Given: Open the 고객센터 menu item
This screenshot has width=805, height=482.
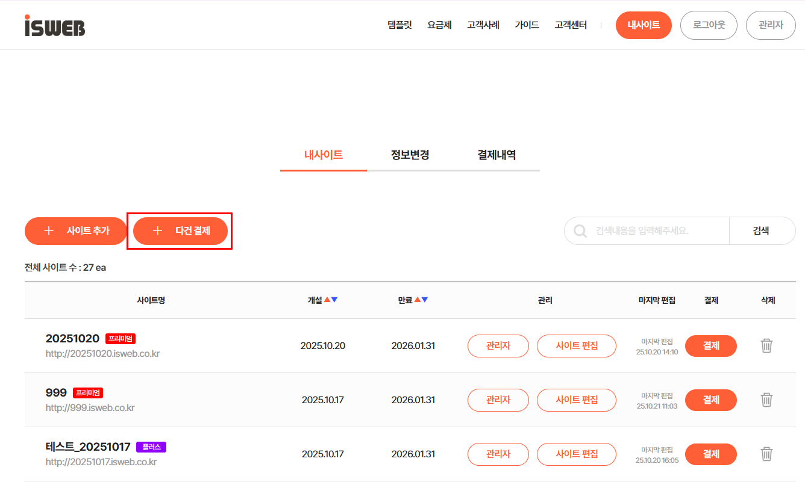Looking at the screenshot, I should [x=571, y=25].
